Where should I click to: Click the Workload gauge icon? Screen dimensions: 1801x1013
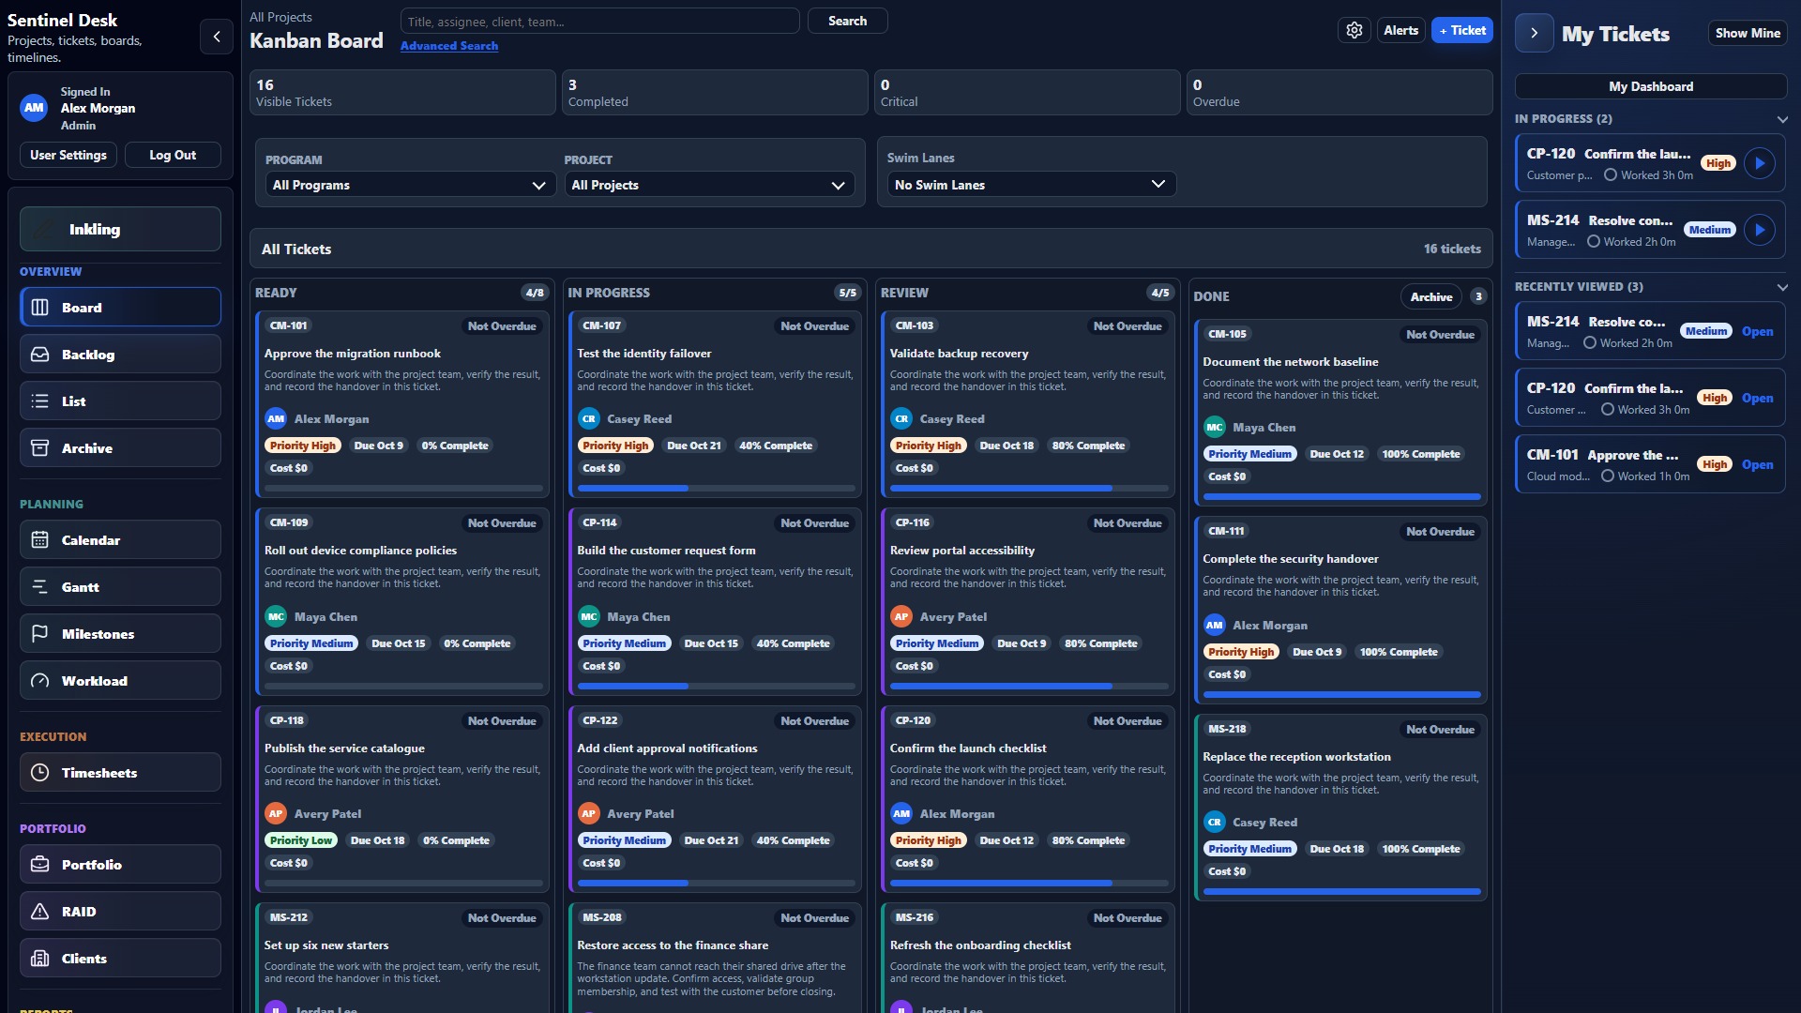(x=40, y=681)
